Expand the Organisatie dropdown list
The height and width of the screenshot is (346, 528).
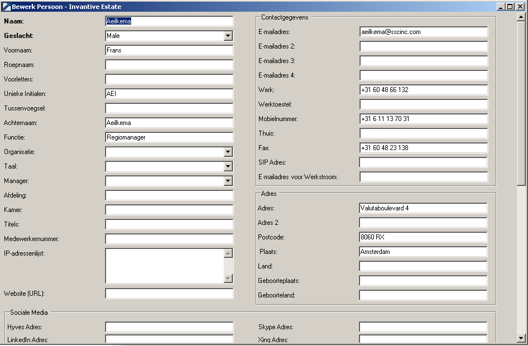click(228, 152)
